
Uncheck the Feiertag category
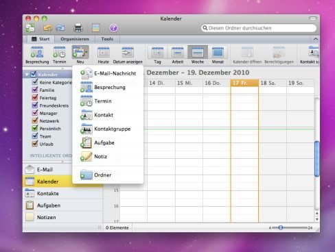[x=35, y=97]
